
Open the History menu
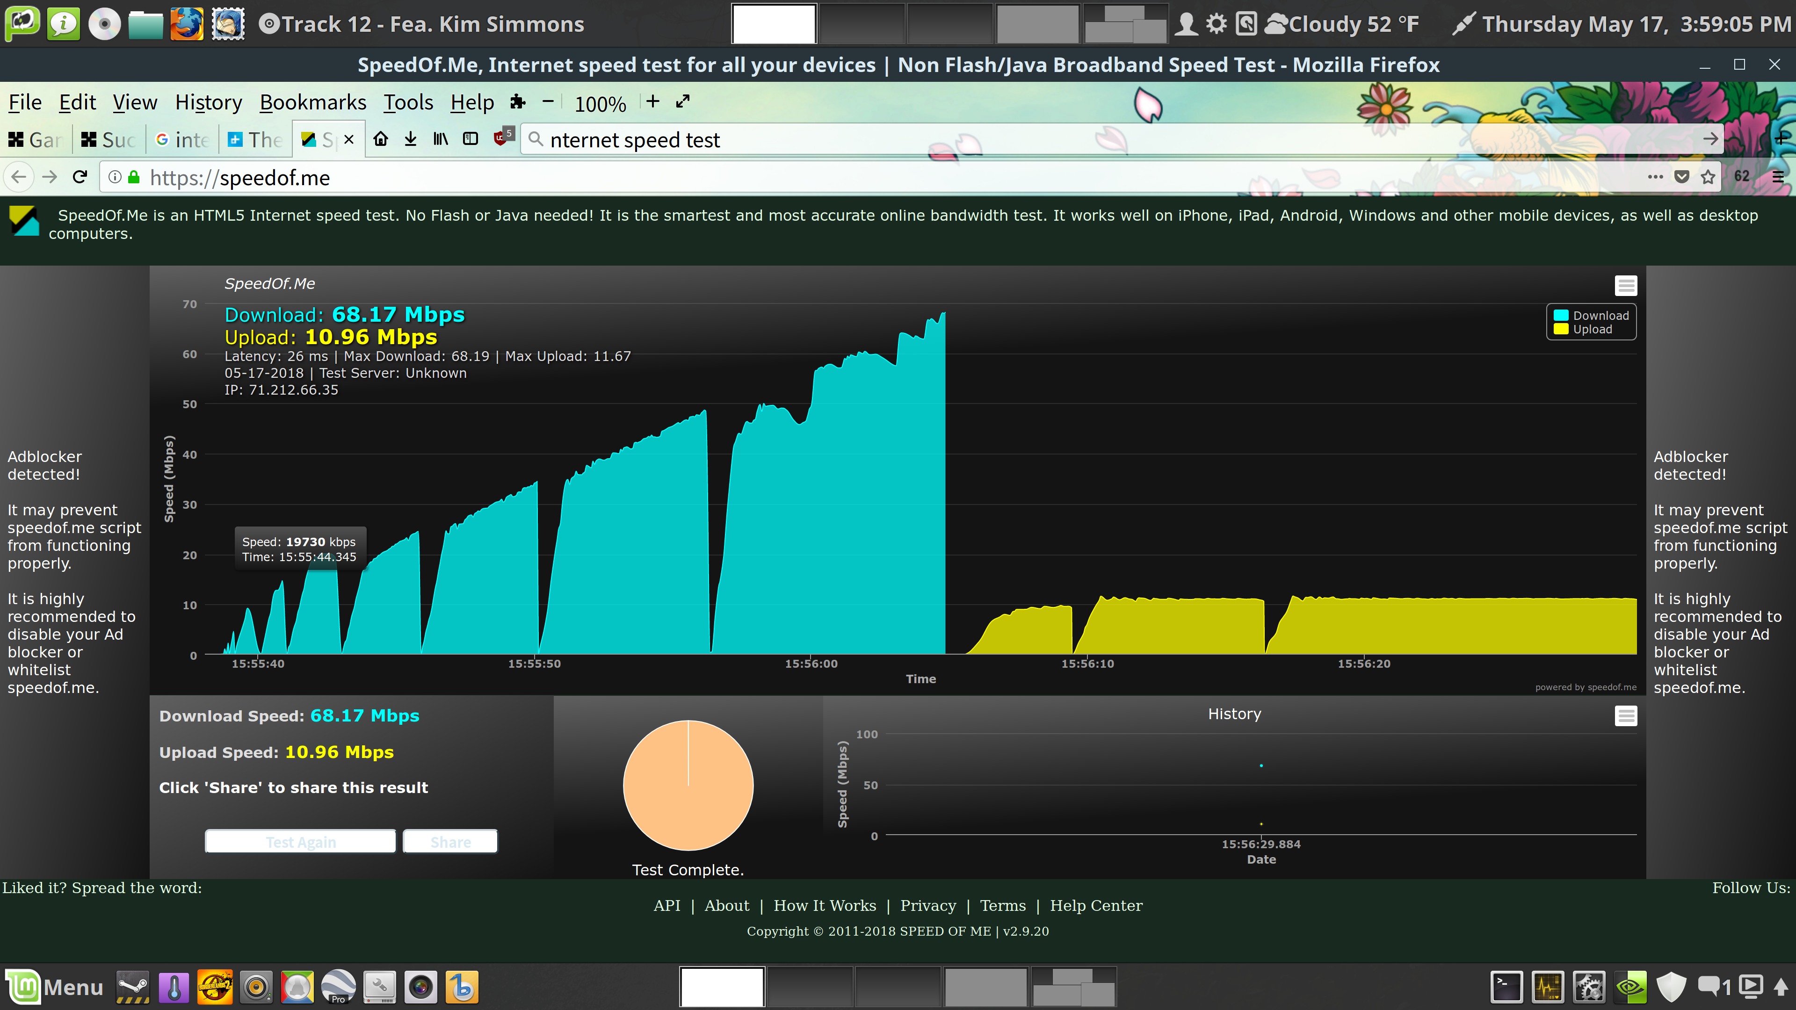pos(209,102)
